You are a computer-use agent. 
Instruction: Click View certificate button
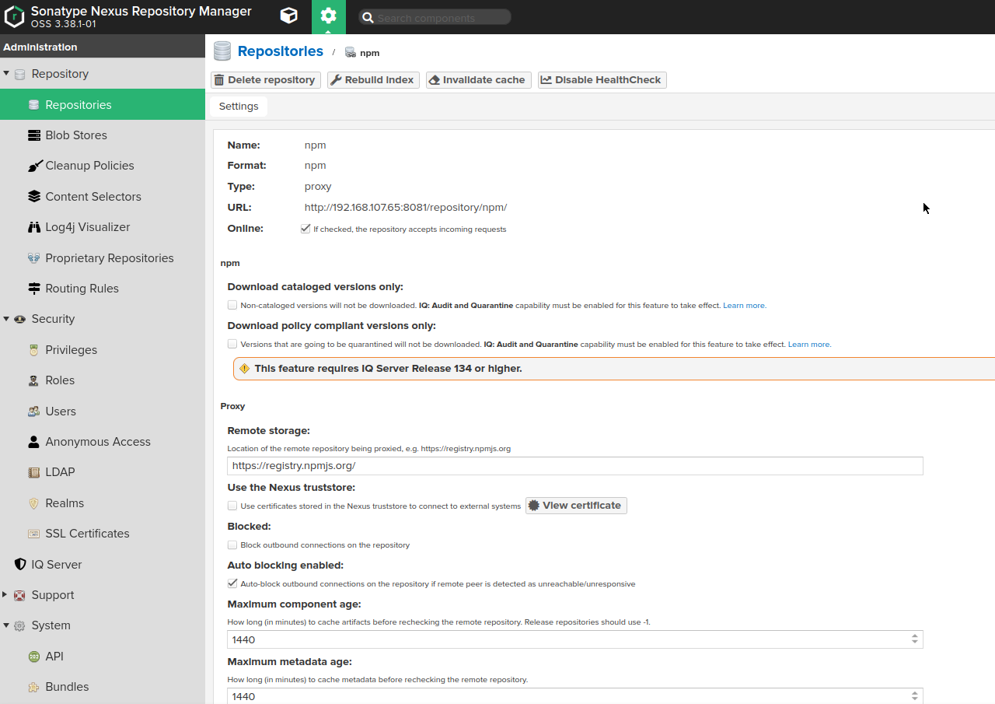[576, 506]
